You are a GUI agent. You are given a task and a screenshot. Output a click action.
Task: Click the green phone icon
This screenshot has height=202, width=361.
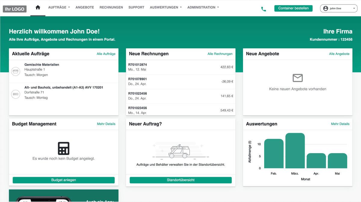tap(264, 9)
